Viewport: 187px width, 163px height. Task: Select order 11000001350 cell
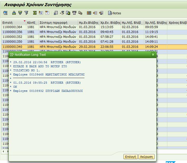click(14, 42)
